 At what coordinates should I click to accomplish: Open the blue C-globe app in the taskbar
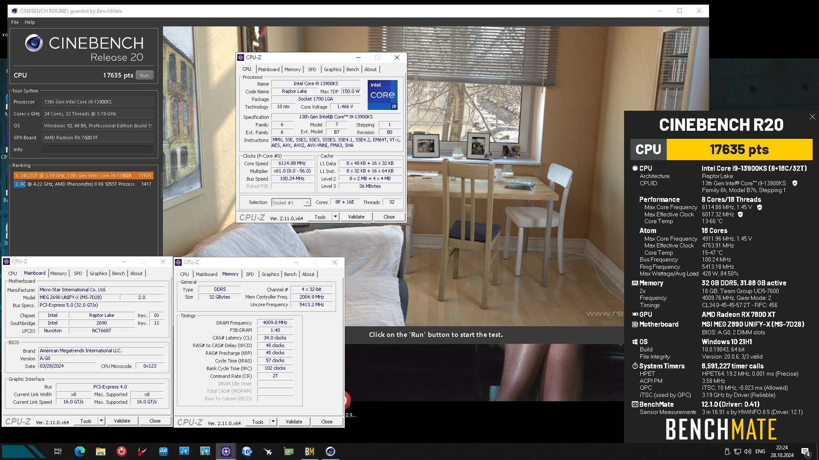click(x=247, y=451)
